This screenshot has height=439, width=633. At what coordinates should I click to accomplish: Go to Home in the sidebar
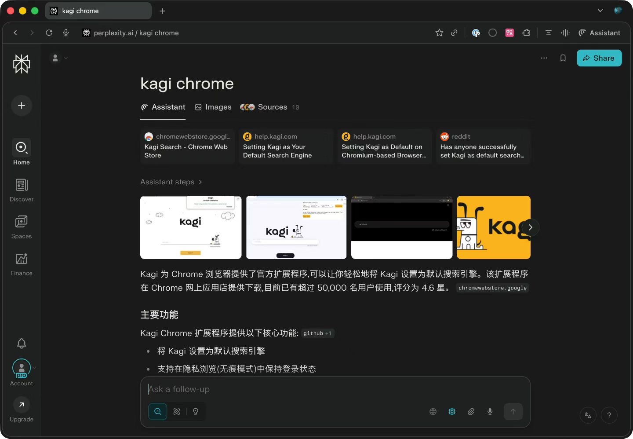coord(22,152)
